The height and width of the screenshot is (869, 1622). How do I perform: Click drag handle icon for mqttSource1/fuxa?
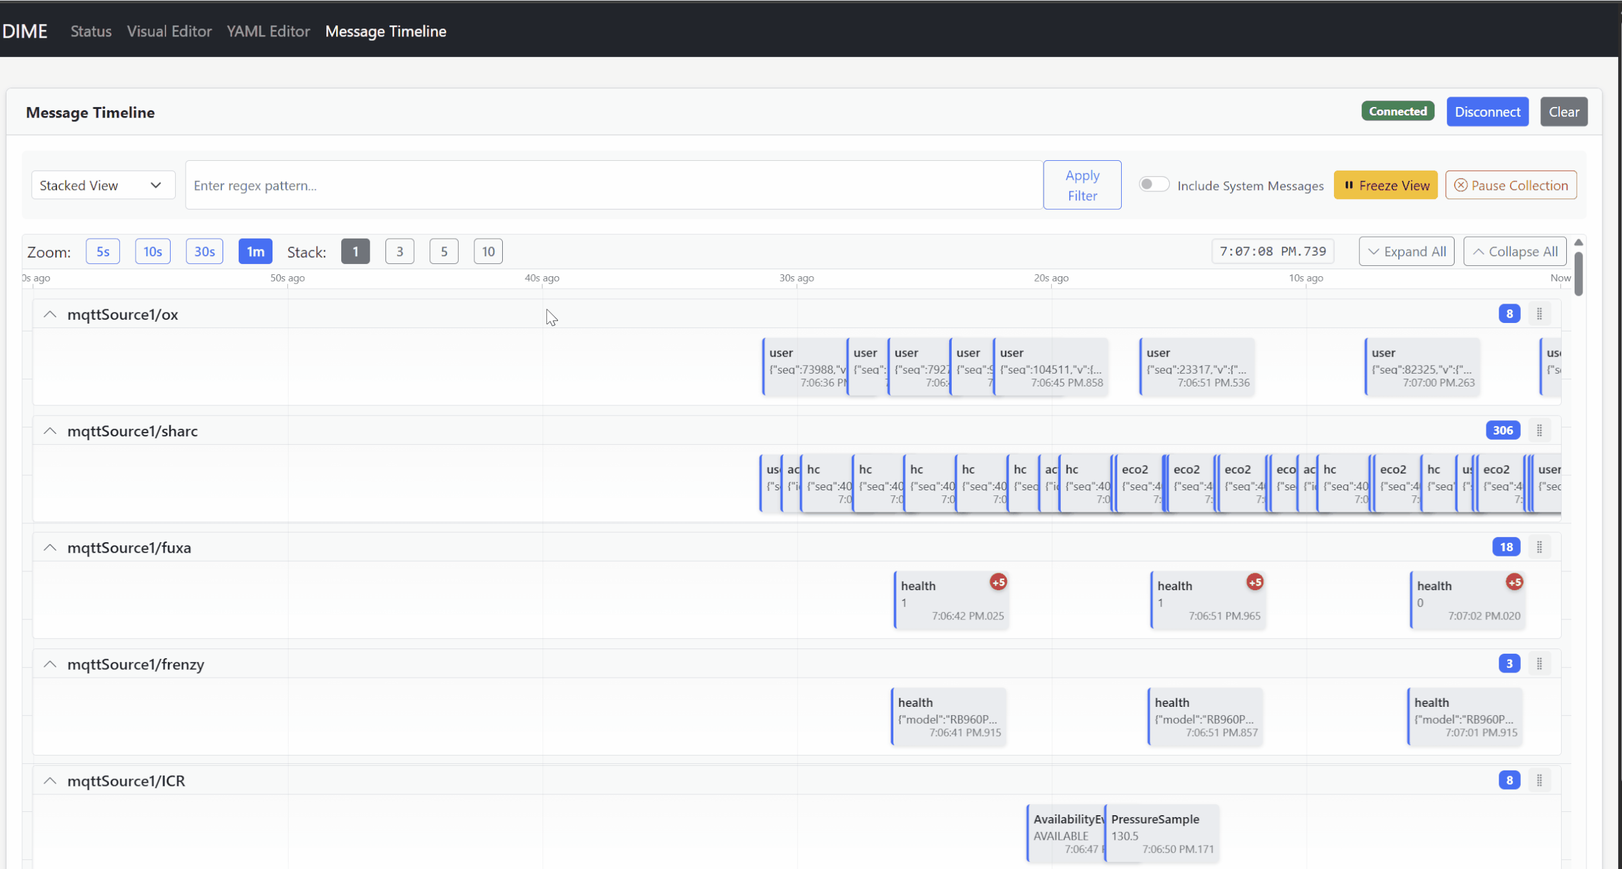click(x=1539, y=547)
